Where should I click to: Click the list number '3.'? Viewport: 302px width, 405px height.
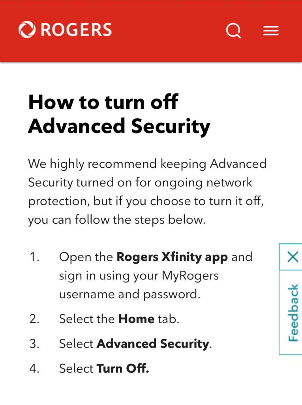tap(35, 344)
